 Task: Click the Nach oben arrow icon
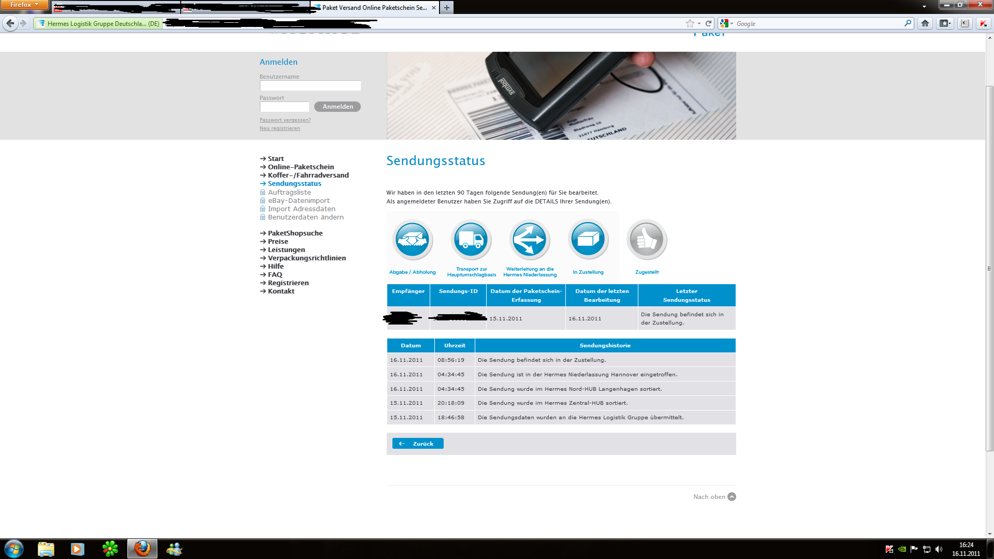point(732,497)
